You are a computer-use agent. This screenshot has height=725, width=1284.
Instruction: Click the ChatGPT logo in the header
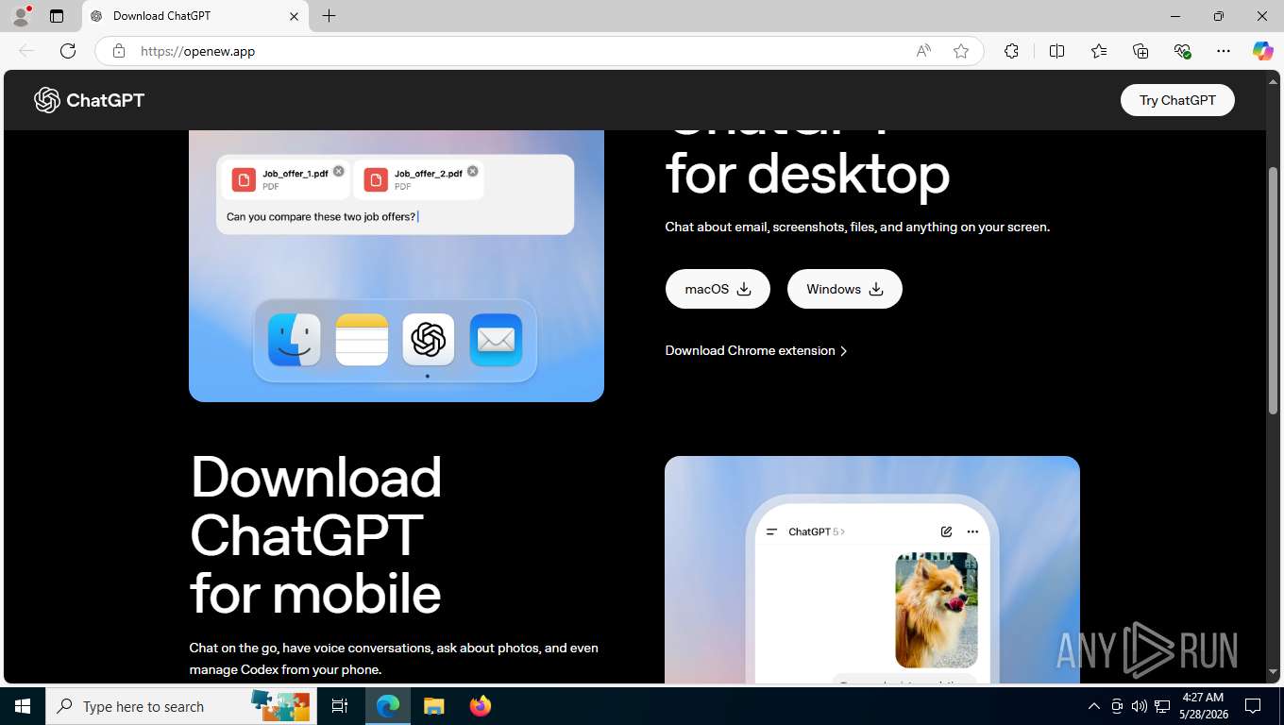[x=89, y=100]
